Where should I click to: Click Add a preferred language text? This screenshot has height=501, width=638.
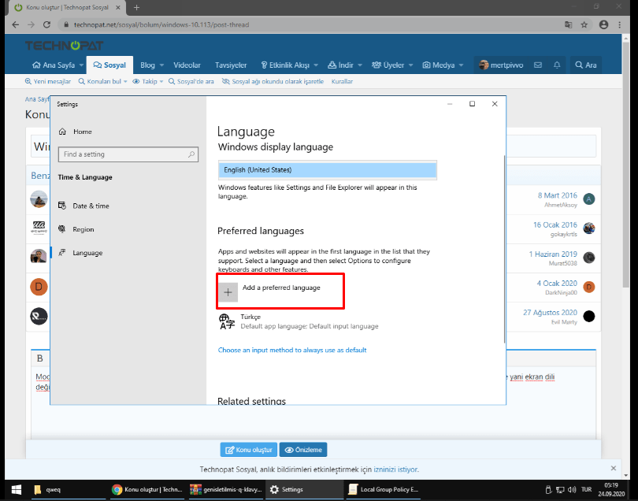tap(281, 288)
